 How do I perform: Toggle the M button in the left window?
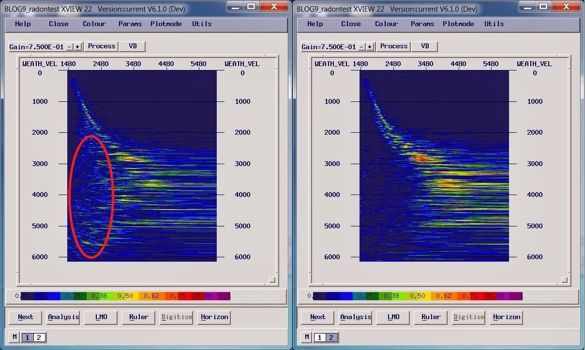click(14, 337)
